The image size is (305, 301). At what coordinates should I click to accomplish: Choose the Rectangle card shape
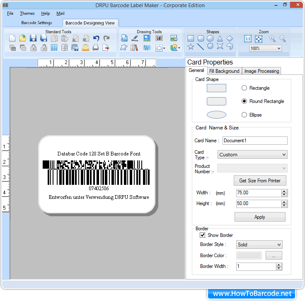[x=244, y=88]
